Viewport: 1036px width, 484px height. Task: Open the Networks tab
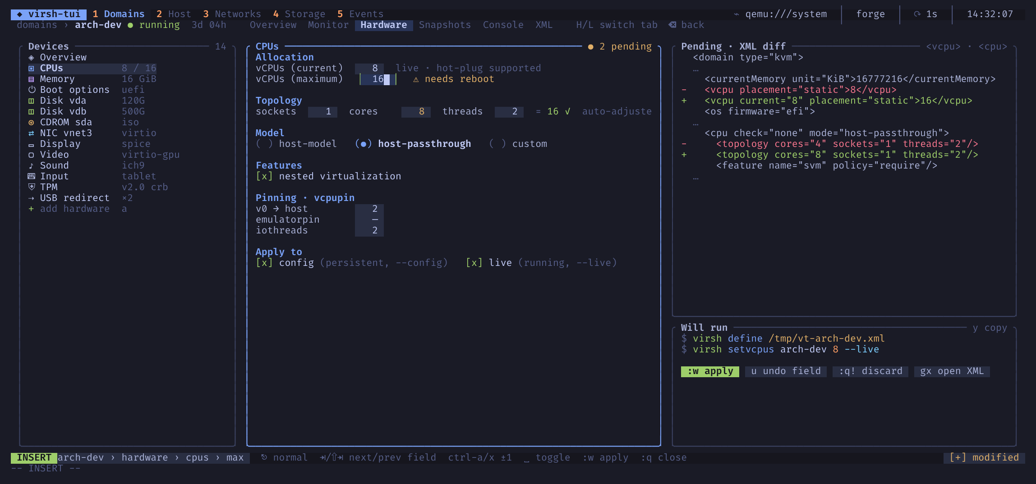click(x=232, y=14)
